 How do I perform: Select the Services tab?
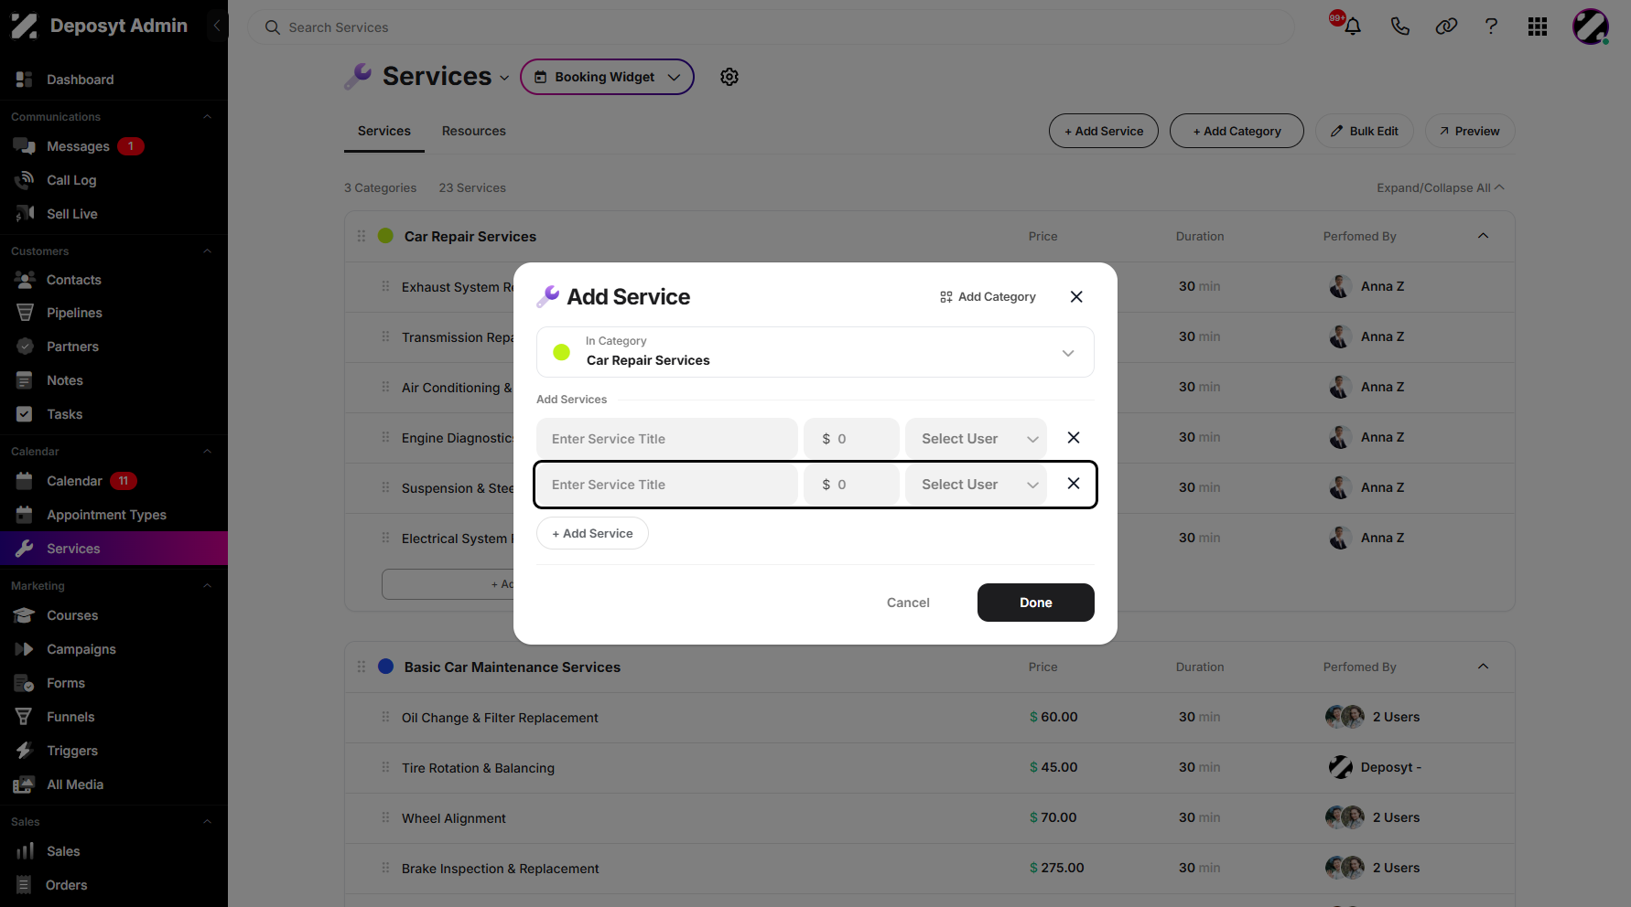pos(384,131)
